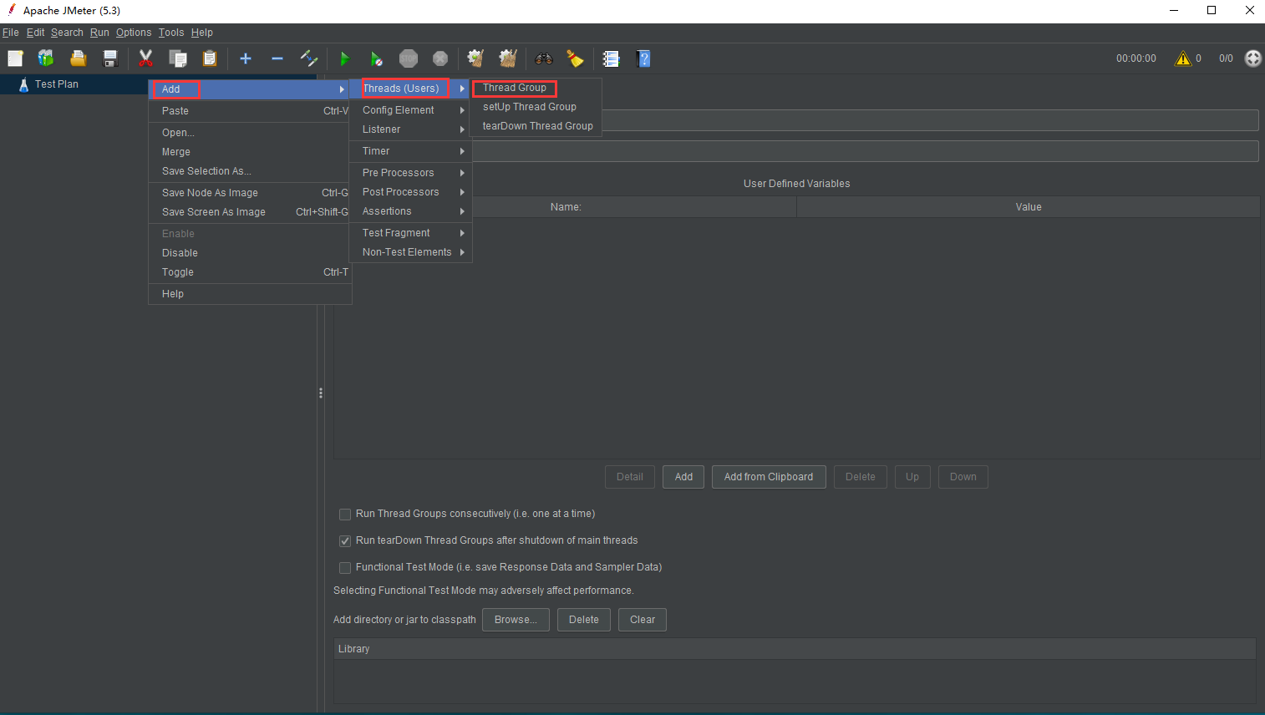Open the Options menu
Screen dimensions: 1265x715
[x=134, y=33]
